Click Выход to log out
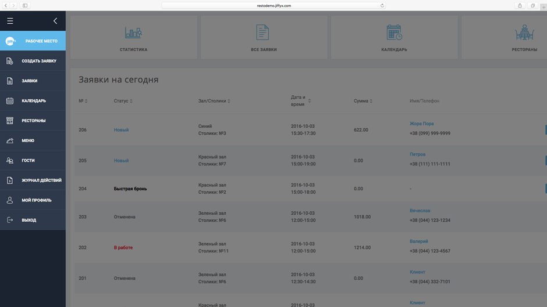 (x=29, y=221)
